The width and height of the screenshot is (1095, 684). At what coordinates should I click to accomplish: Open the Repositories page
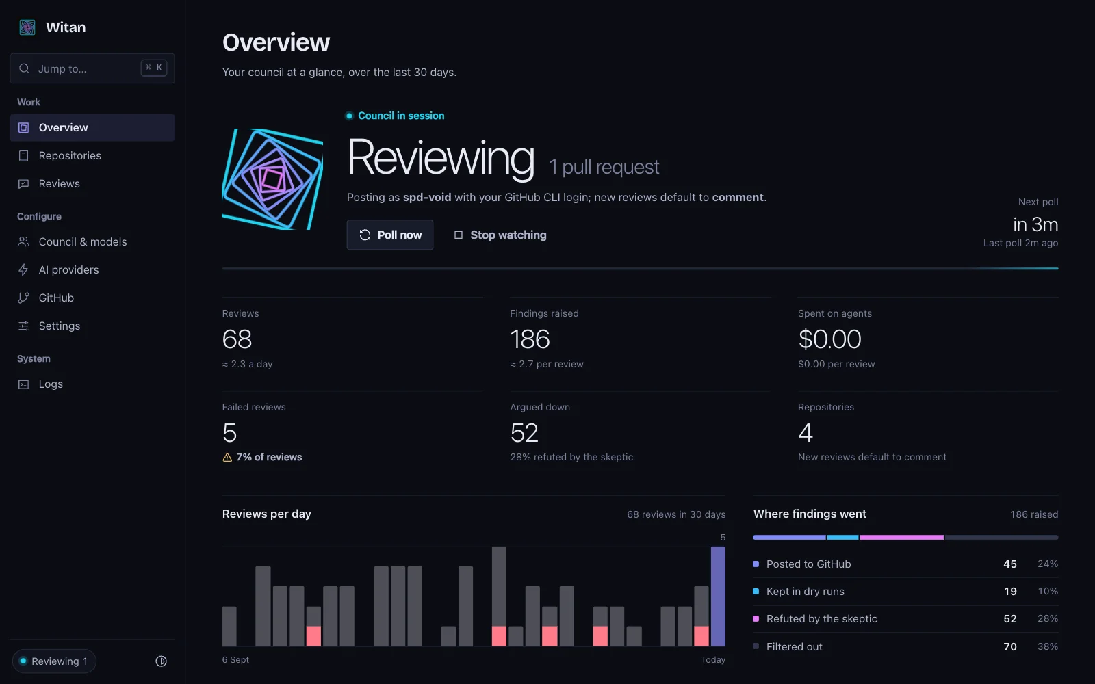[x=92, y=156]
